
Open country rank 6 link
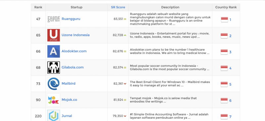(230, 101)
